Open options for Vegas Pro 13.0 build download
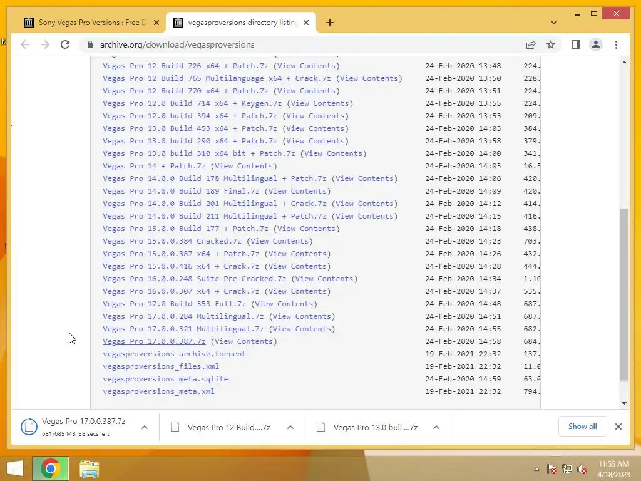 point(436,427)
